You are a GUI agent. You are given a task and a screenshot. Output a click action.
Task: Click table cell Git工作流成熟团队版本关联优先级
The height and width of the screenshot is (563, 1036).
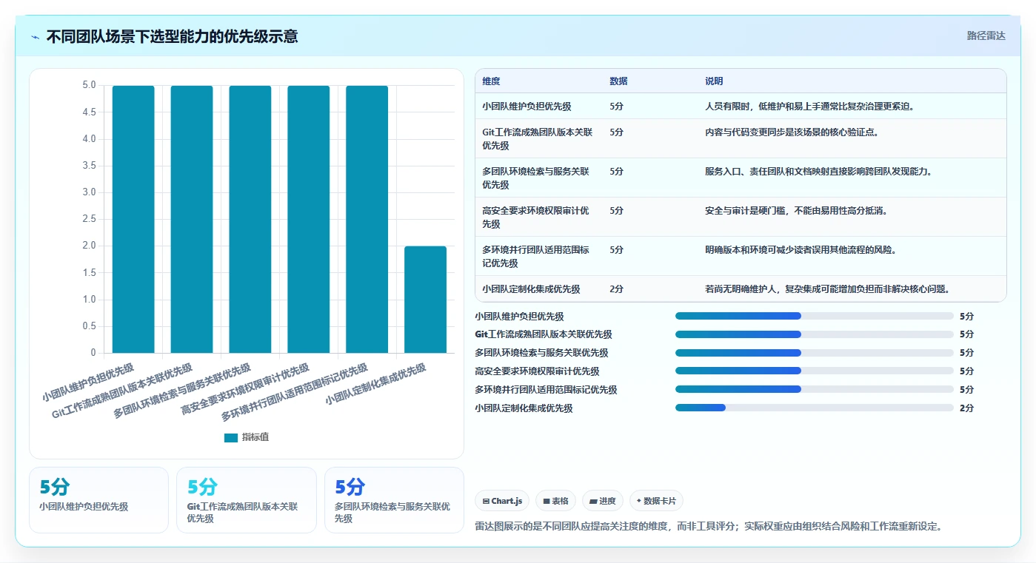coord(538,139)
